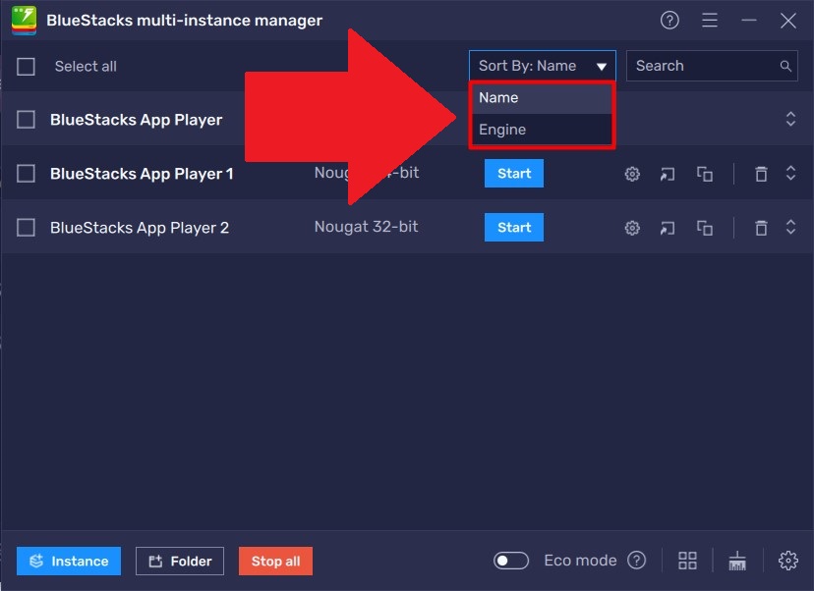
Task: Reorder BlueStacks App Player with up-down arrows
Action: tap(790, 119)
